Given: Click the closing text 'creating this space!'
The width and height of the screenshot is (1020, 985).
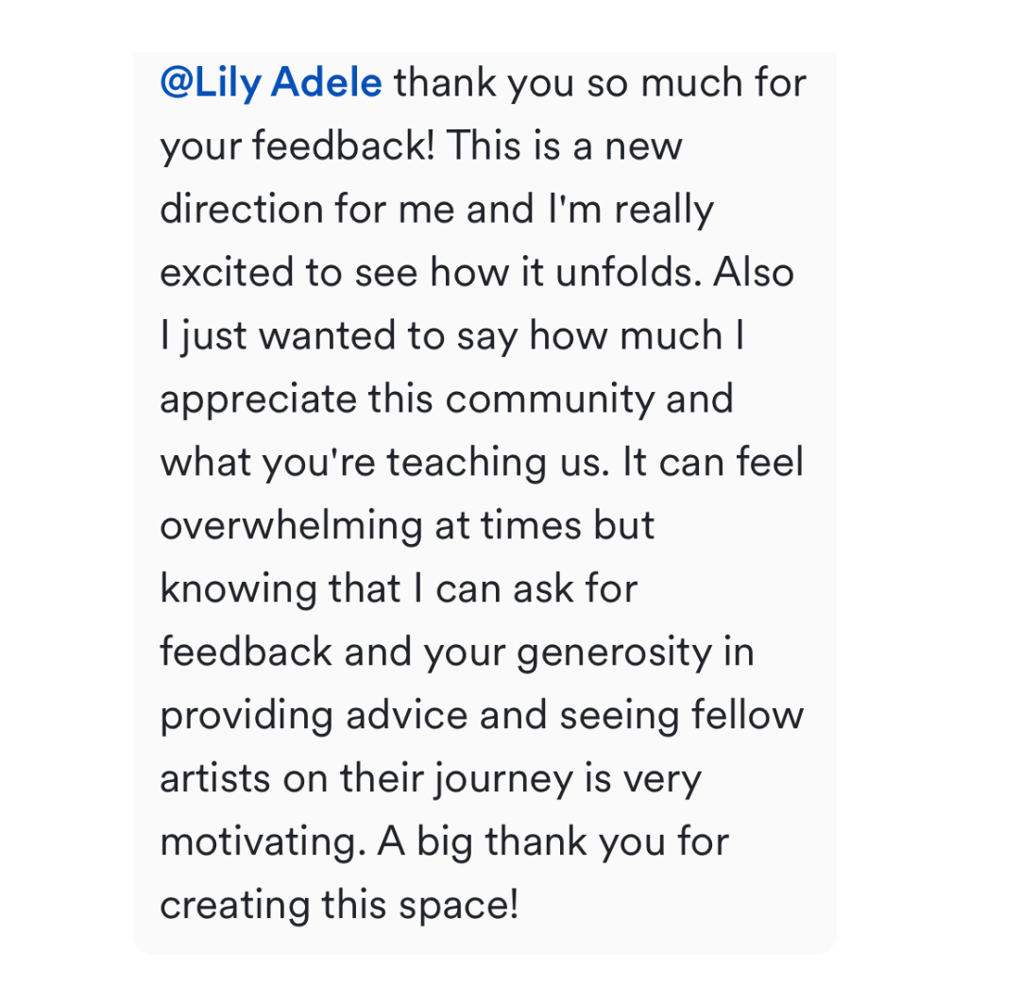Looking at the screenshot, I should [340, 905].
